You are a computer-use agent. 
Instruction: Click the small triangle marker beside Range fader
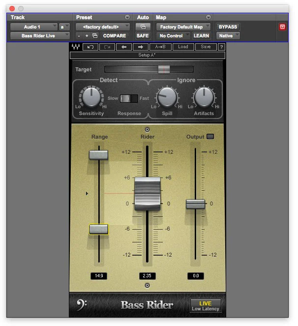coord(87,194)
